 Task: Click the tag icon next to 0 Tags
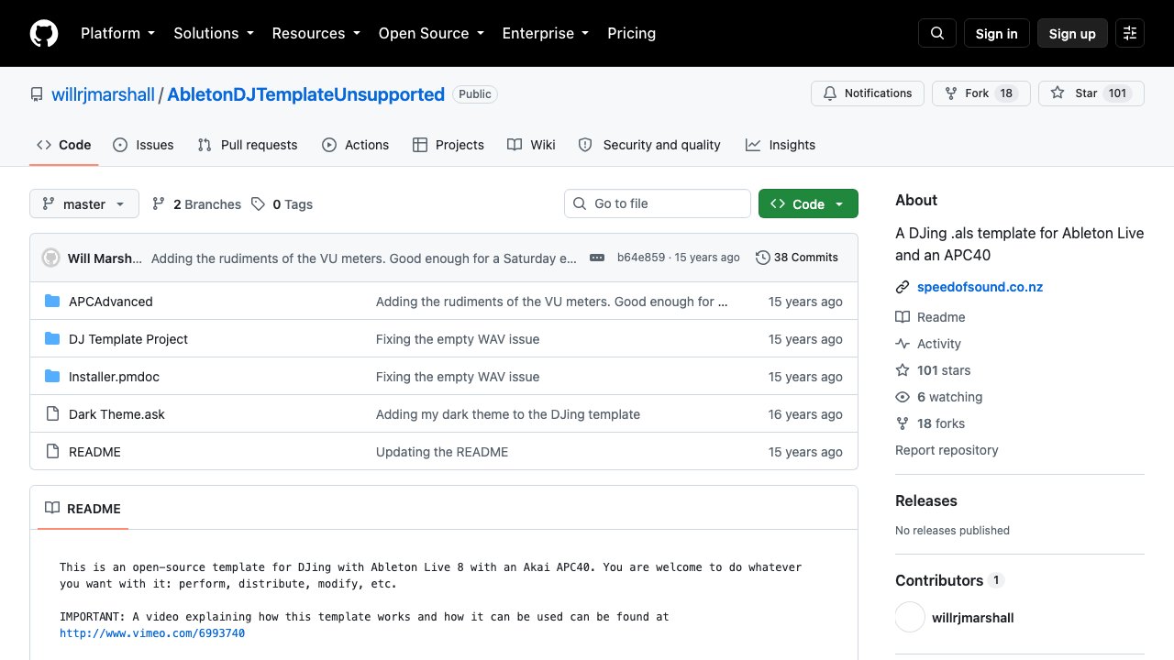(x=259, y=203)
